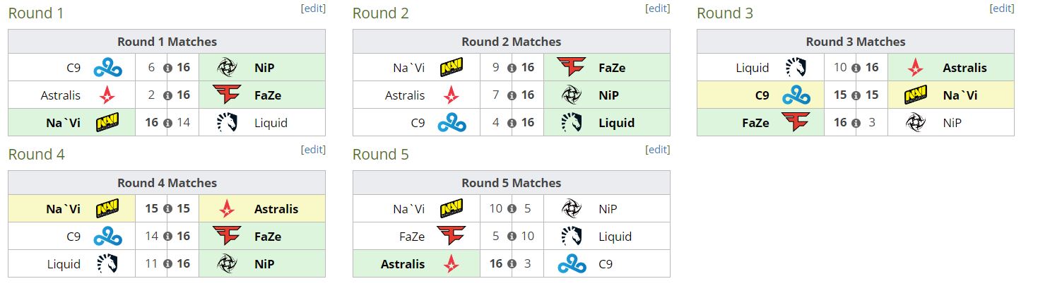The height and width of the screenshot is (286, 1050).
Task: Select the FaZe team name in Round 4
Action: click(x=268, y=237)
